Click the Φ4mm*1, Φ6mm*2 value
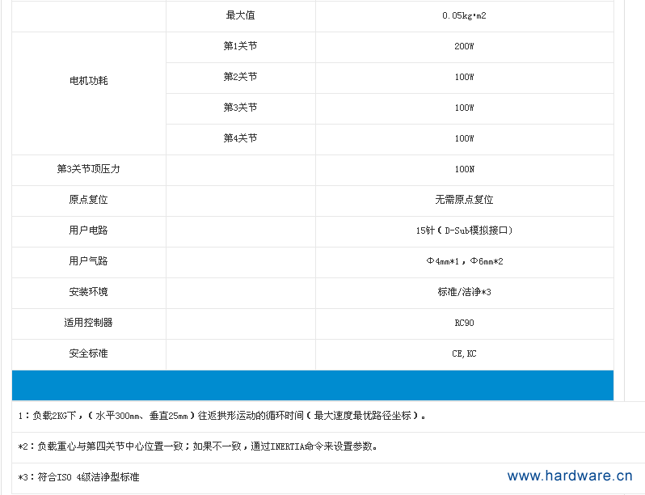645x495 pixels. tap(464, 262)
